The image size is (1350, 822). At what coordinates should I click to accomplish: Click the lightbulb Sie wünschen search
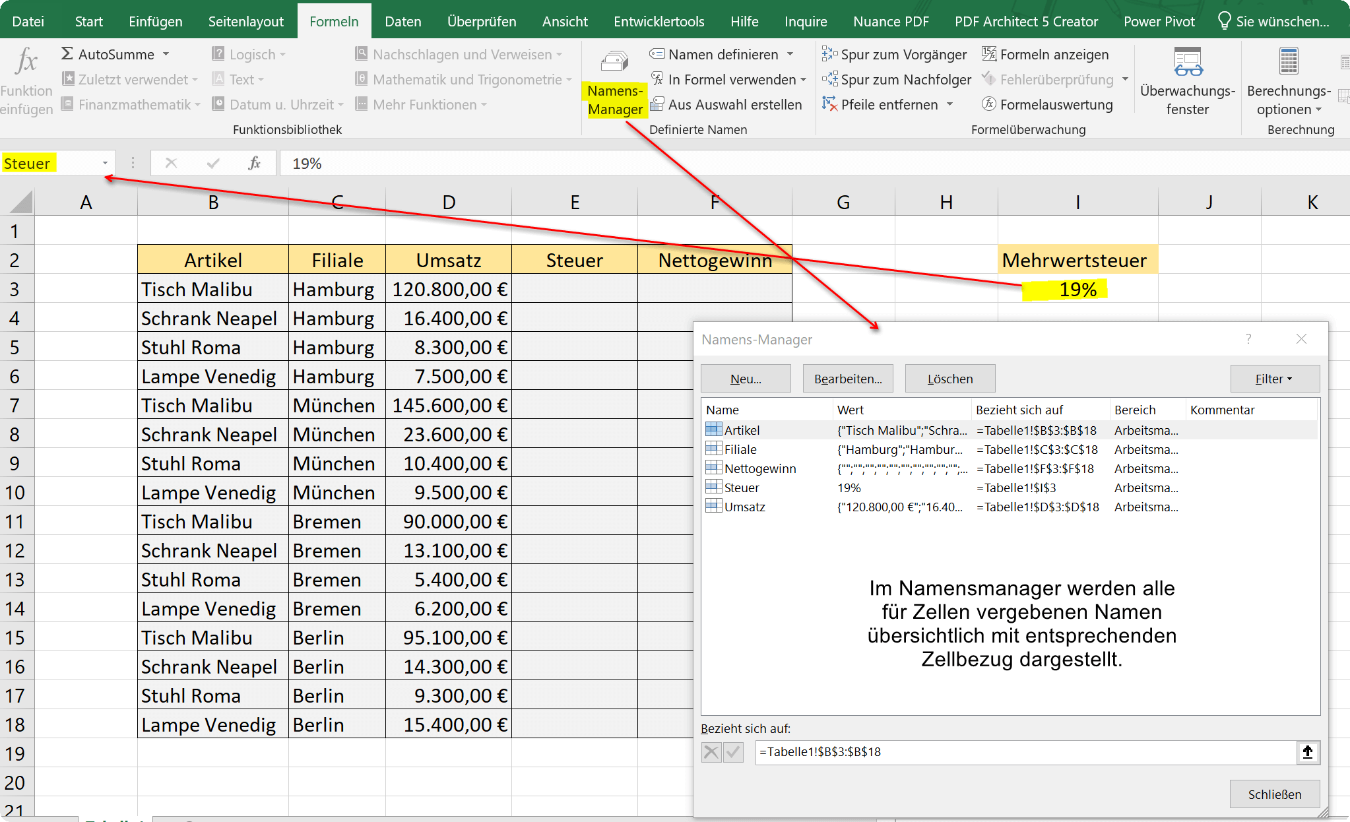click(1273, 21)
